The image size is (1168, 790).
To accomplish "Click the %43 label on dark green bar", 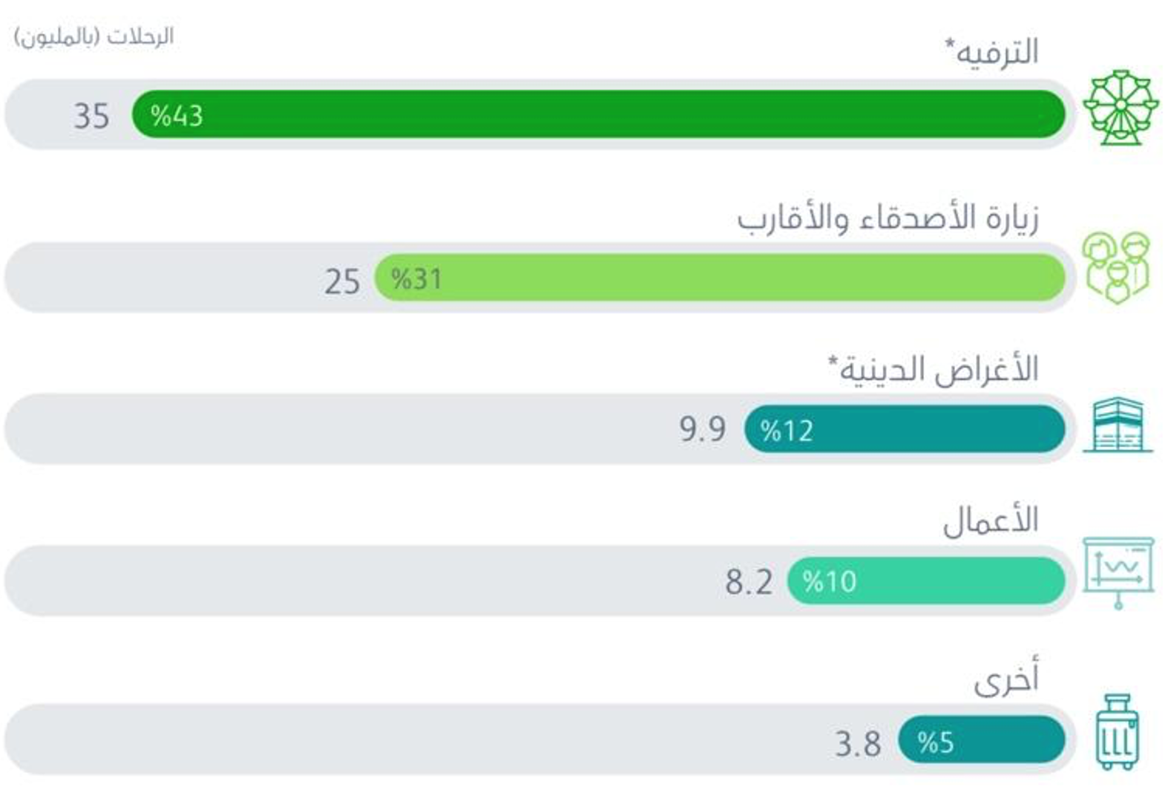I will point(177,116).
